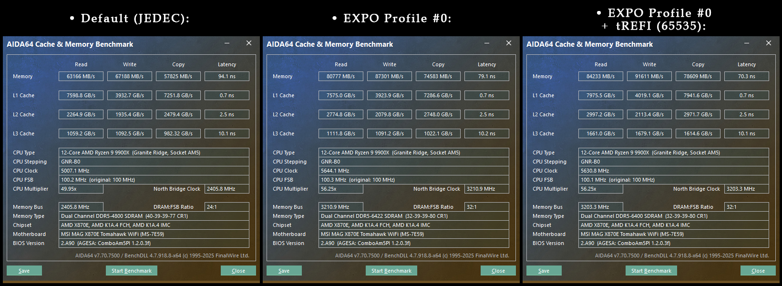The width and height of the screenshot is (782, 286).
Task: Select memory read value 80777 MB/s
Action: coord(341,76)
